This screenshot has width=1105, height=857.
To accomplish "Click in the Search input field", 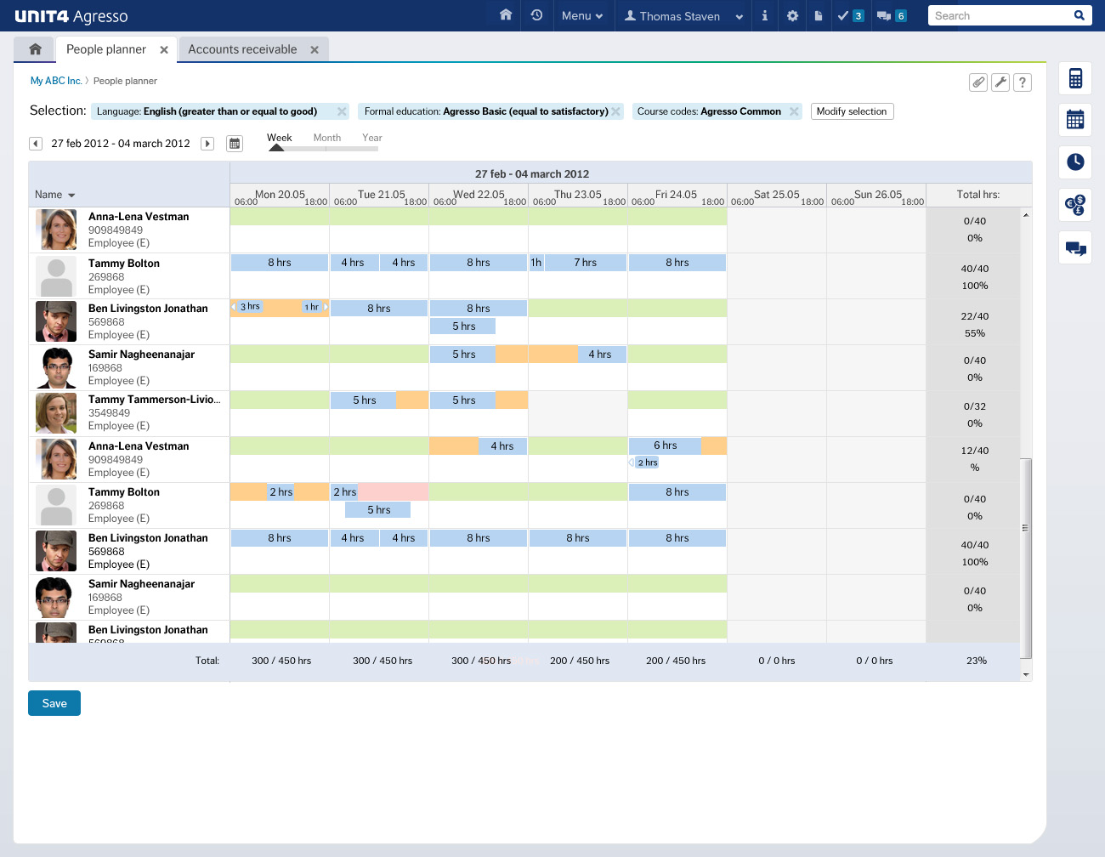I will 1000,15.
